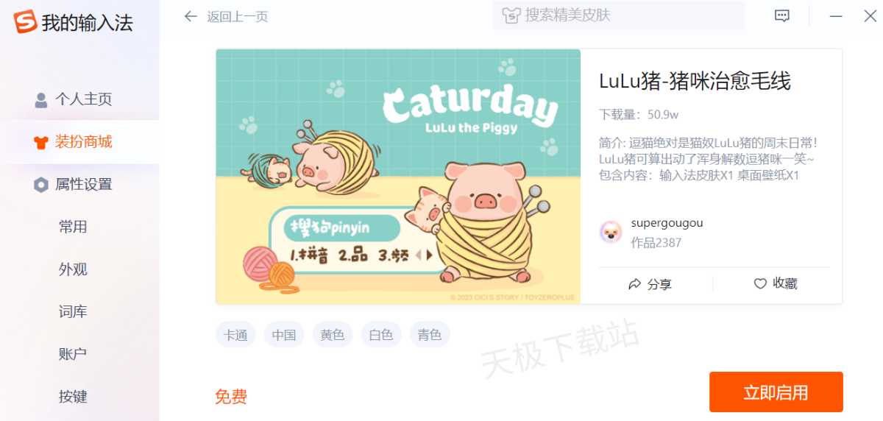The image size is (883, 421).
Task: Click the 立即启用 button
Action: click(x=776, y=392)
